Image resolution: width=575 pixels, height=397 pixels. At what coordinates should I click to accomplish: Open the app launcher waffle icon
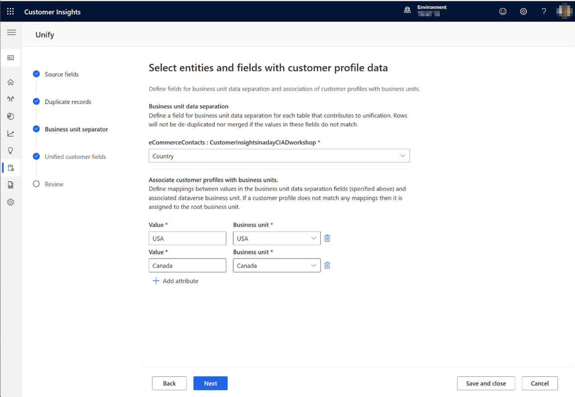(10, 12)
